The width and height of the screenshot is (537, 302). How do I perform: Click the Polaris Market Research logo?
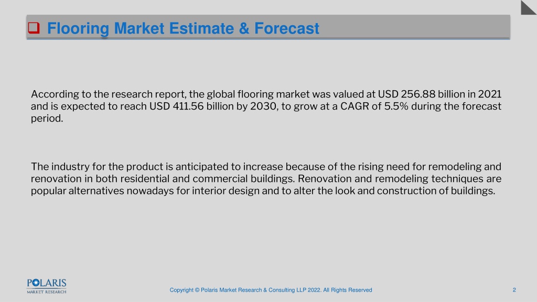click(x=47, y=286)
